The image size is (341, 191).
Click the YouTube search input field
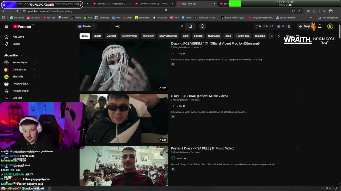[146, 26]
